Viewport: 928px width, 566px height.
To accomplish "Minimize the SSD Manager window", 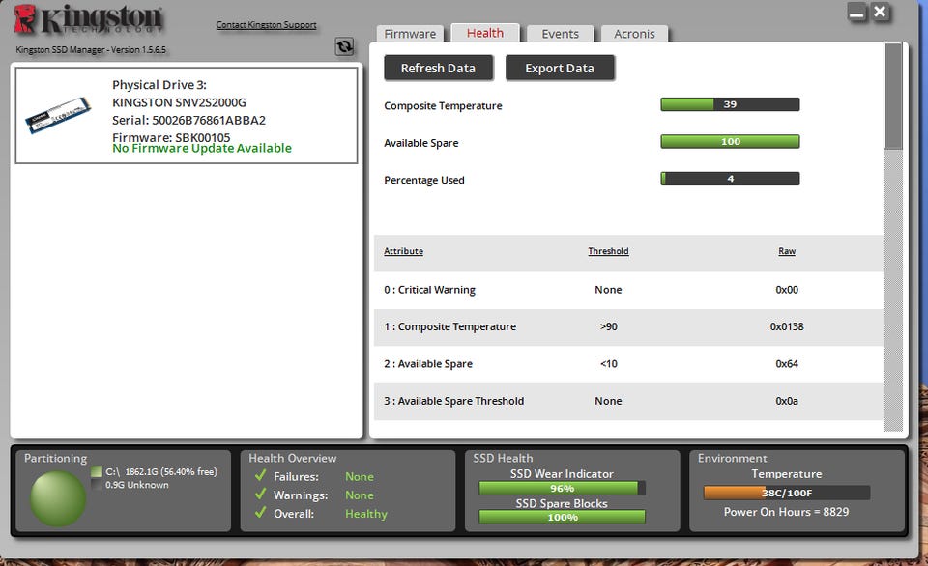I will [x=856, y=13].
